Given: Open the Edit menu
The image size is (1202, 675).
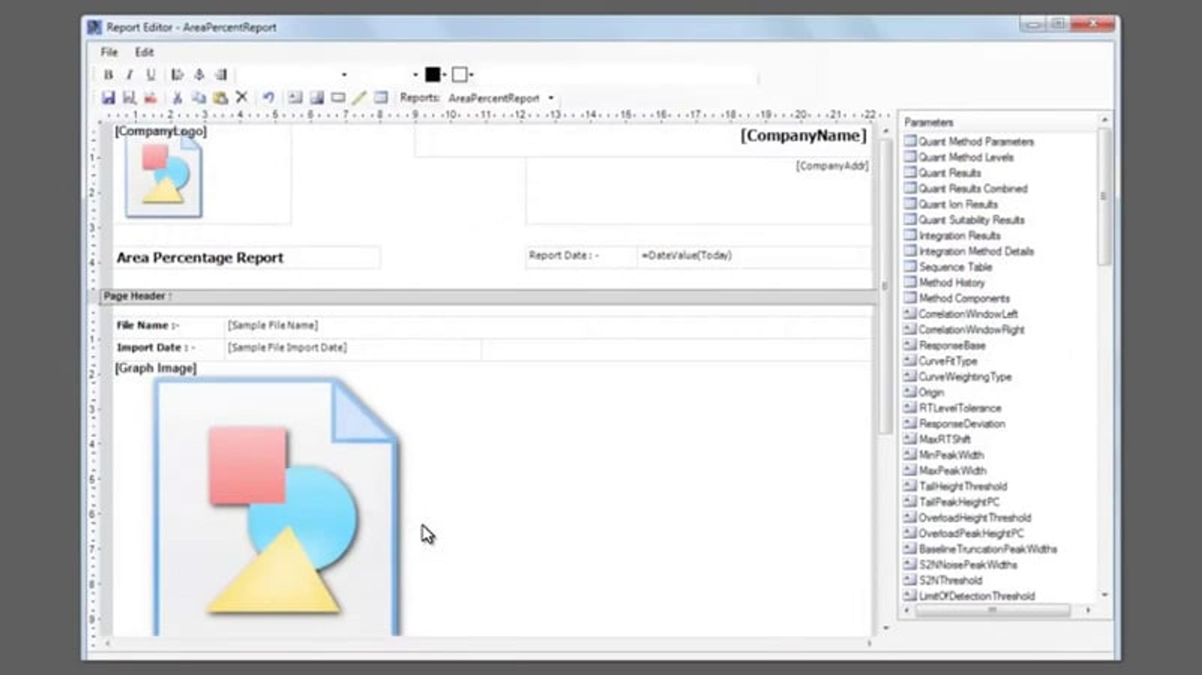Looking at the screenshot, I should point(144,52).
